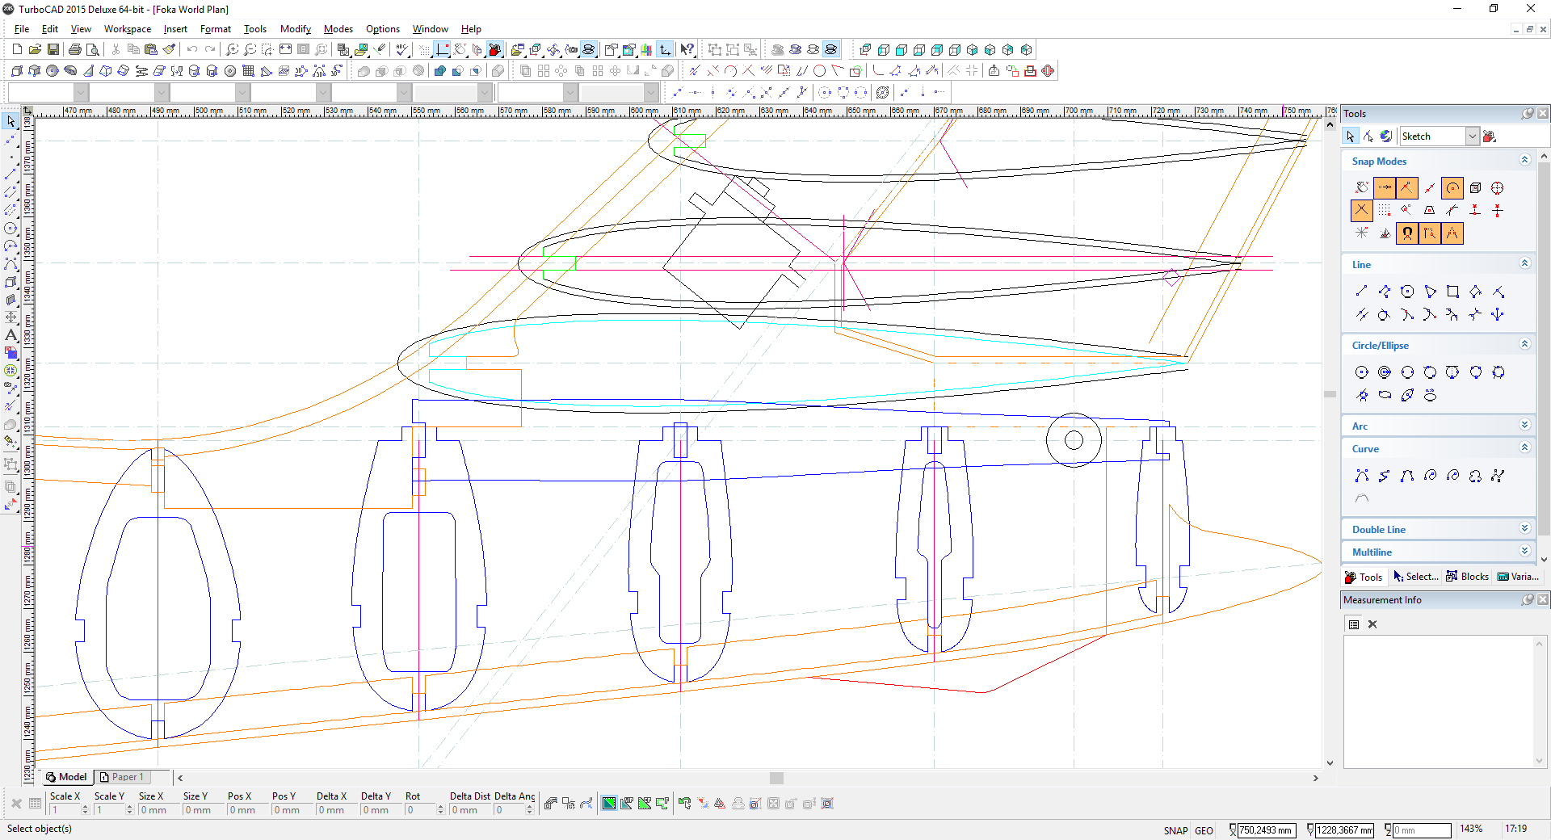The image size is (1551, 840).
Task: Toggle the Grid snap mode
Action: pyautogui.click(x=1385, y=211)
